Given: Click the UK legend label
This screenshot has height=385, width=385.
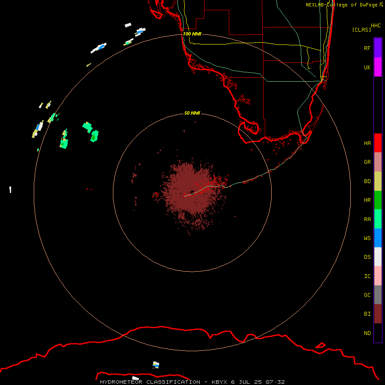Looking at the screenshot, I should (367, 67).
